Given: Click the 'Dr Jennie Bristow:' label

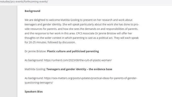Looking at the screenshot, I should click(35, 51).
